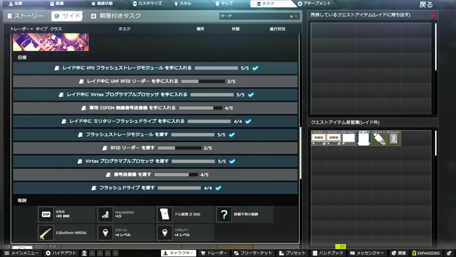This screenshot has width=456, height=257.
Task: Open the ハンドブック handbook
Action: point(328,253)
